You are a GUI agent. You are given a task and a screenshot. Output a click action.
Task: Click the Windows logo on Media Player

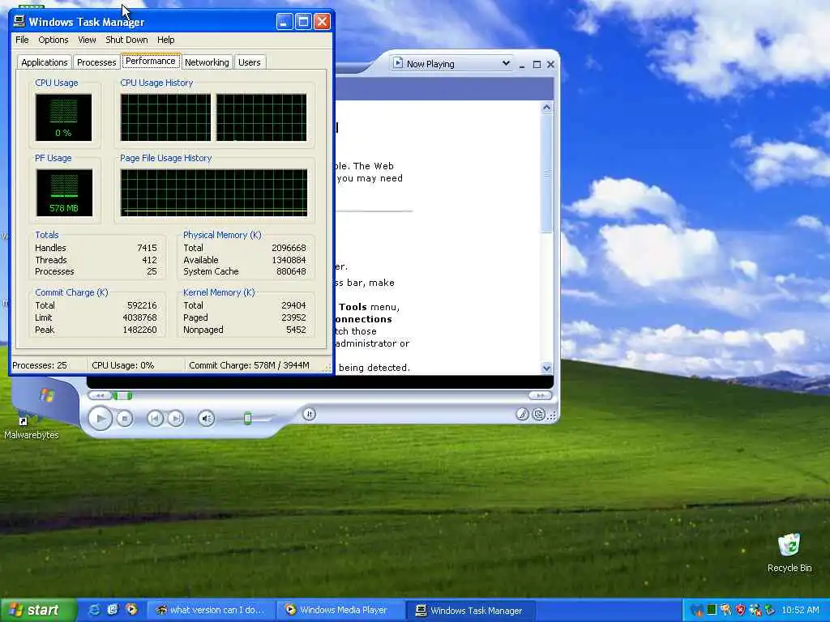pyautogui.click(x=46, y=395)
